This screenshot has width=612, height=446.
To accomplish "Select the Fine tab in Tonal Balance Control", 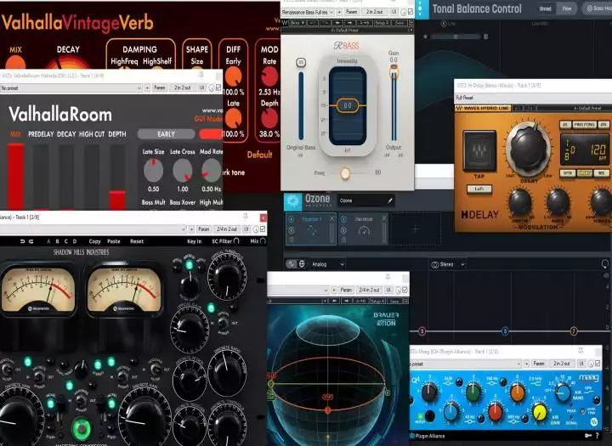I will click(567, 8).
